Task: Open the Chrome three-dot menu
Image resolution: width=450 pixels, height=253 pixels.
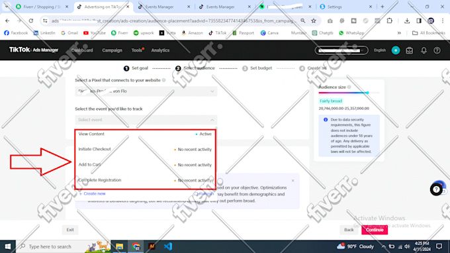Action: pyautogui.click(x=443, y=21)
